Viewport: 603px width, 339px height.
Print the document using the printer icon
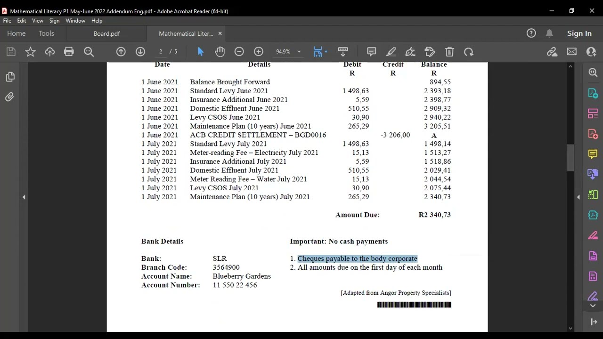click(69, 52)
